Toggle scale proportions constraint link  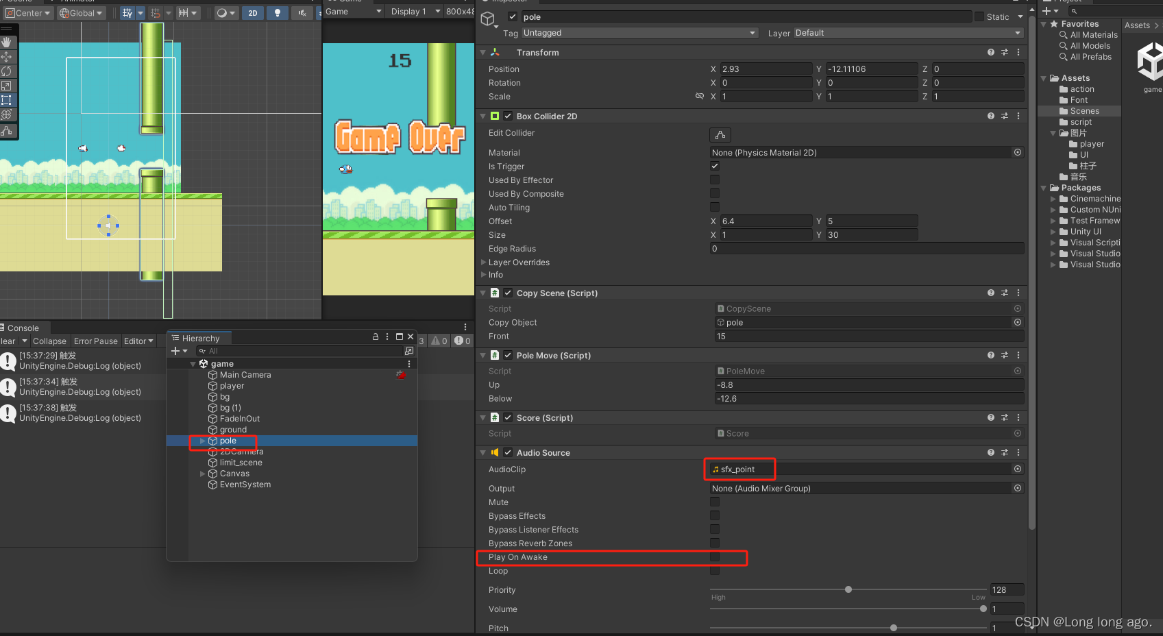coord(700,96)
